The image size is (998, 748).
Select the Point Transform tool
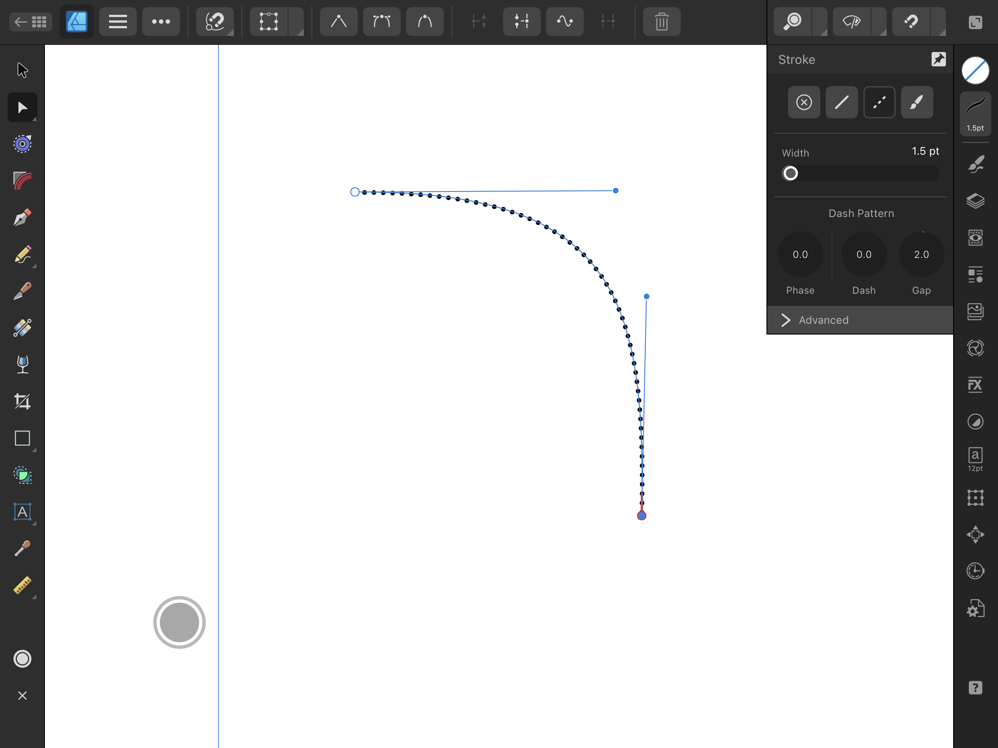[x=22, y=144]
